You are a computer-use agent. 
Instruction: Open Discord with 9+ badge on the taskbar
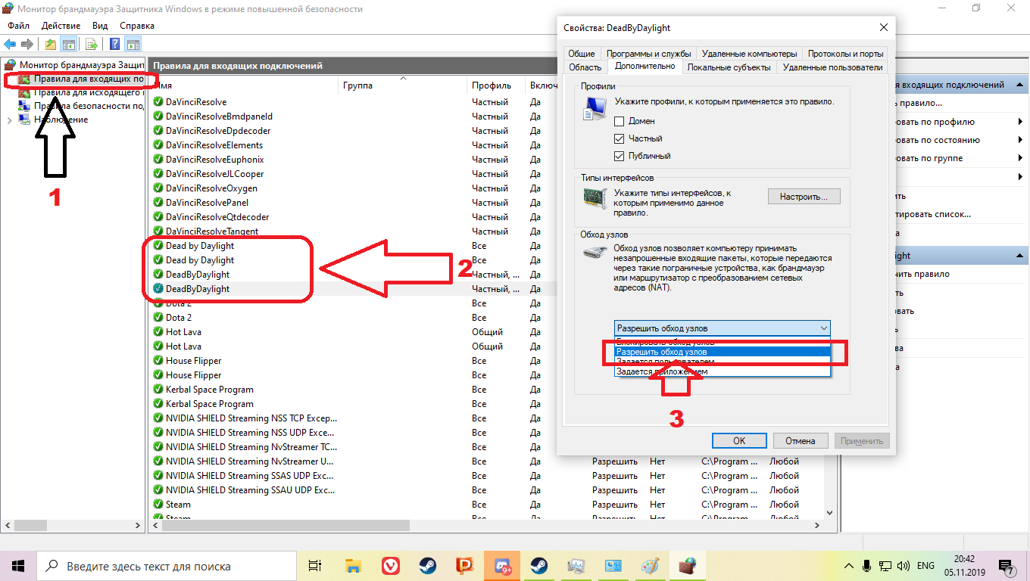(501, 566)
